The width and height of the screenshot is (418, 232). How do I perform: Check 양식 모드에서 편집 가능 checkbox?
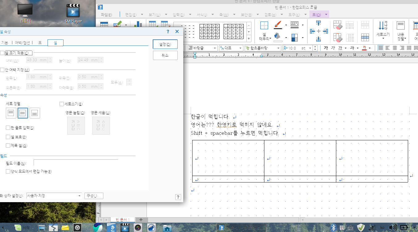pos(8,171)
